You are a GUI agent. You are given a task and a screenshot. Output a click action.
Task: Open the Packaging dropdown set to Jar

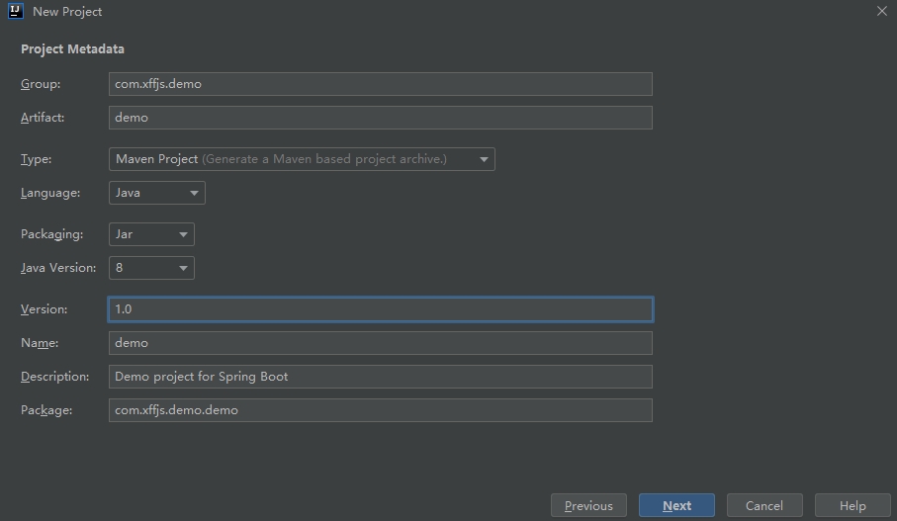(x=151, y=234)
